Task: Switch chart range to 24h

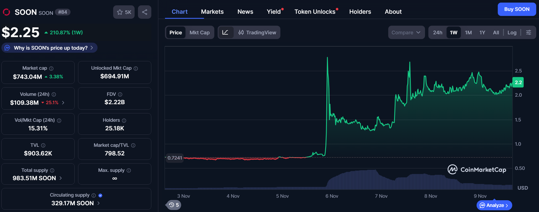Action: [438, 33]
